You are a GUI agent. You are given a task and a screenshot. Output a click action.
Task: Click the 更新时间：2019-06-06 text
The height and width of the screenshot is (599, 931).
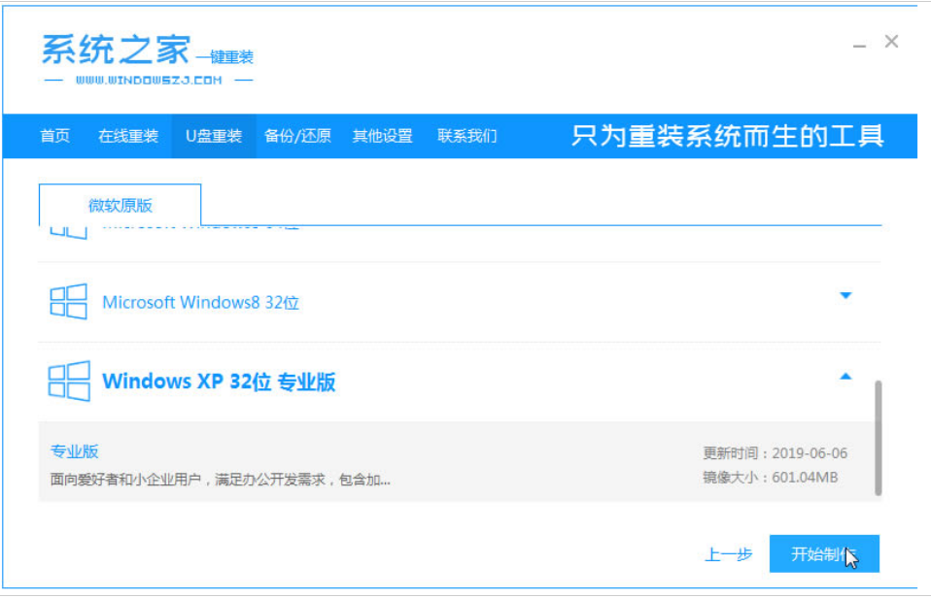click(x=775, y=453)
